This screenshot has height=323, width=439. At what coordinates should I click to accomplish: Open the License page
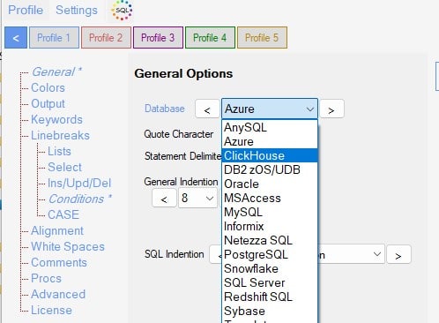point(51,310)
